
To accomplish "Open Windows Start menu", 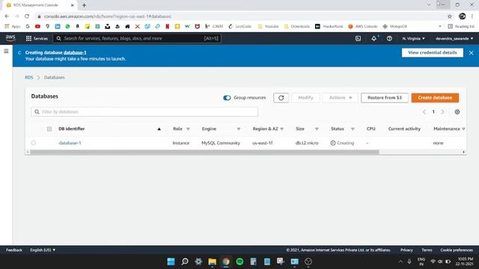I will coord(171,262).
